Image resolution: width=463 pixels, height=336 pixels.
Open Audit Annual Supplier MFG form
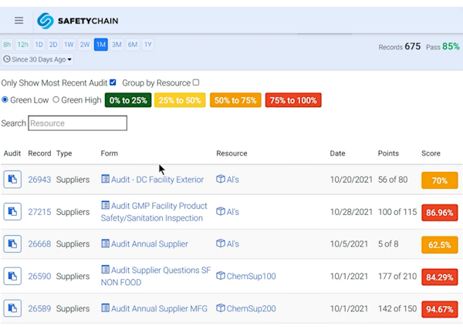[x=159, y=308]
